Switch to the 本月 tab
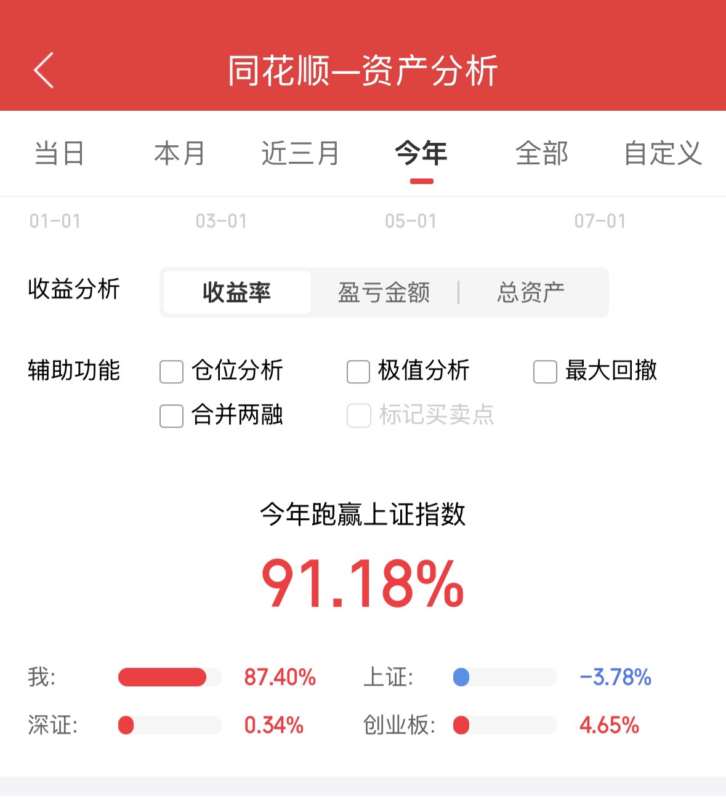This screenshot has width=726, height=797. (179, 153)
